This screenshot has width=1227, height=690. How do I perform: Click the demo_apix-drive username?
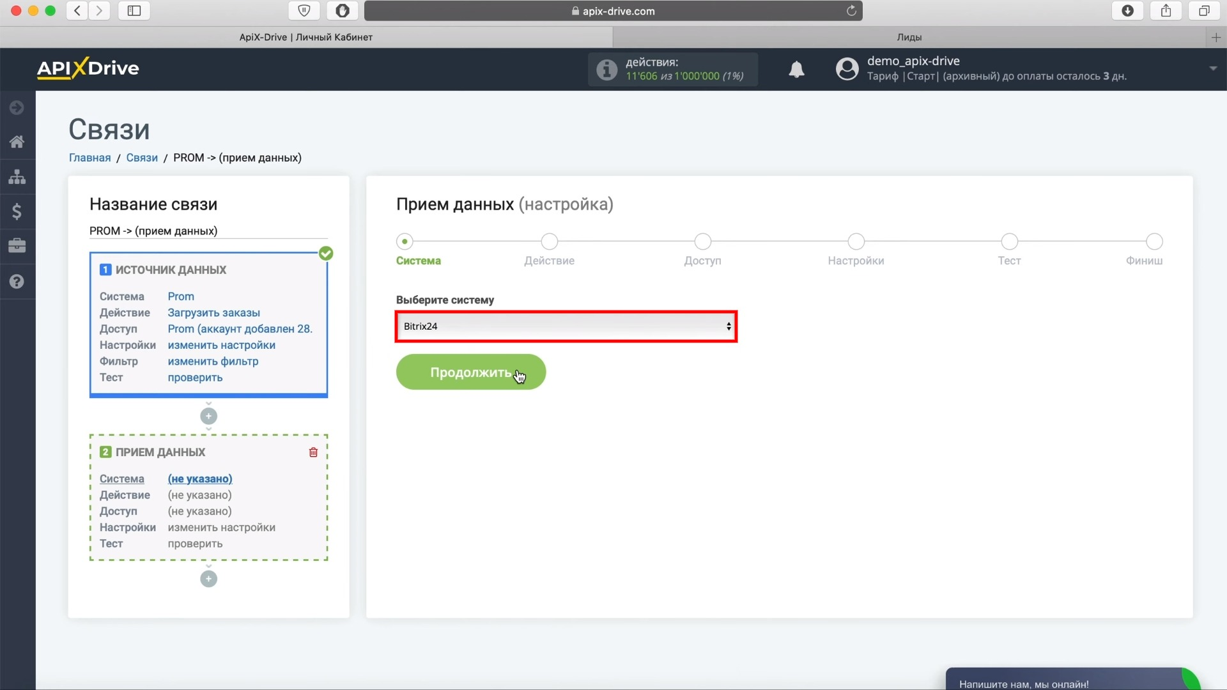(x=913, y=61)
